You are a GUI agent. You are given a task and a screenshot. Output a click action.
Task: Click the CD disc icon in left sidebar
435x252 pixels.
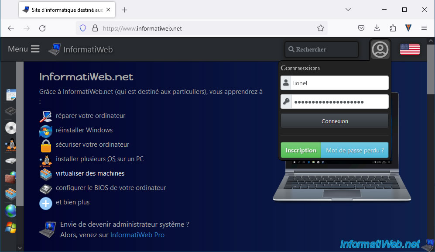(10, 128)
